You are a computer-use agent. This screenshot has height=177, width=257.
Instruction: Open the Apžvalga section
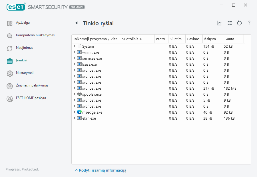pos(23,23)
